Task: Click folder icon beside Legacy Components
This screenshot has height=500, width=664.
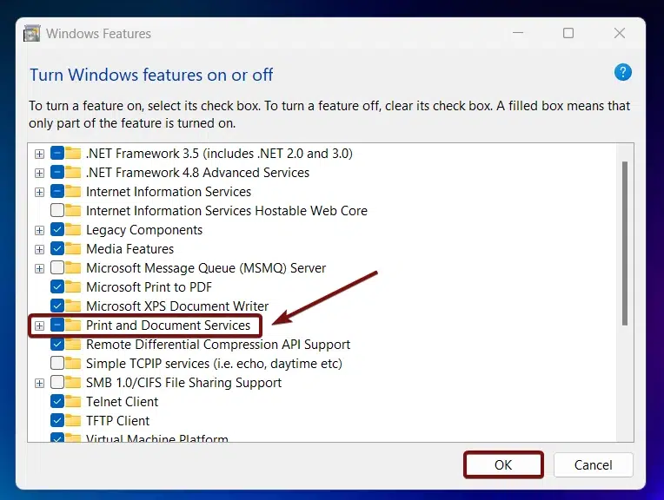Action: (x=73, y=230)
